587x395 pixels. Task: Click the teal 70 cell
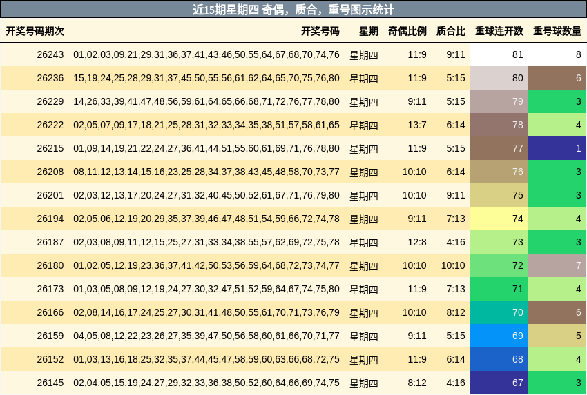pos(499,312)
